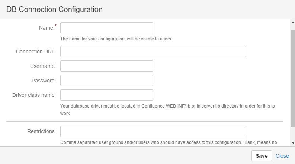Click the "Restrictions" label

[41, 131]
